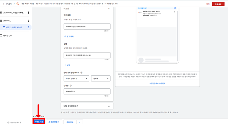Open the more menu for the 20250805_ campaign

pos(28,13)
